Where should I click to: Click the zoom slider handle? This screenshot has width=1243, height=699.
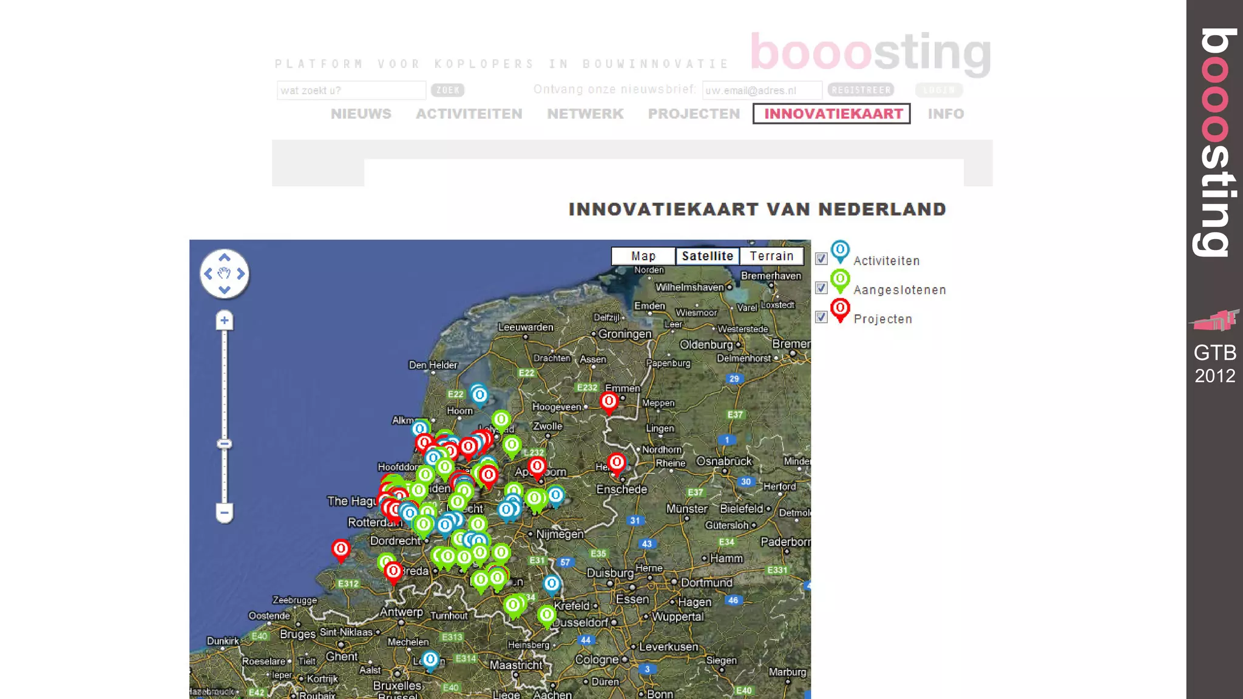225,444
